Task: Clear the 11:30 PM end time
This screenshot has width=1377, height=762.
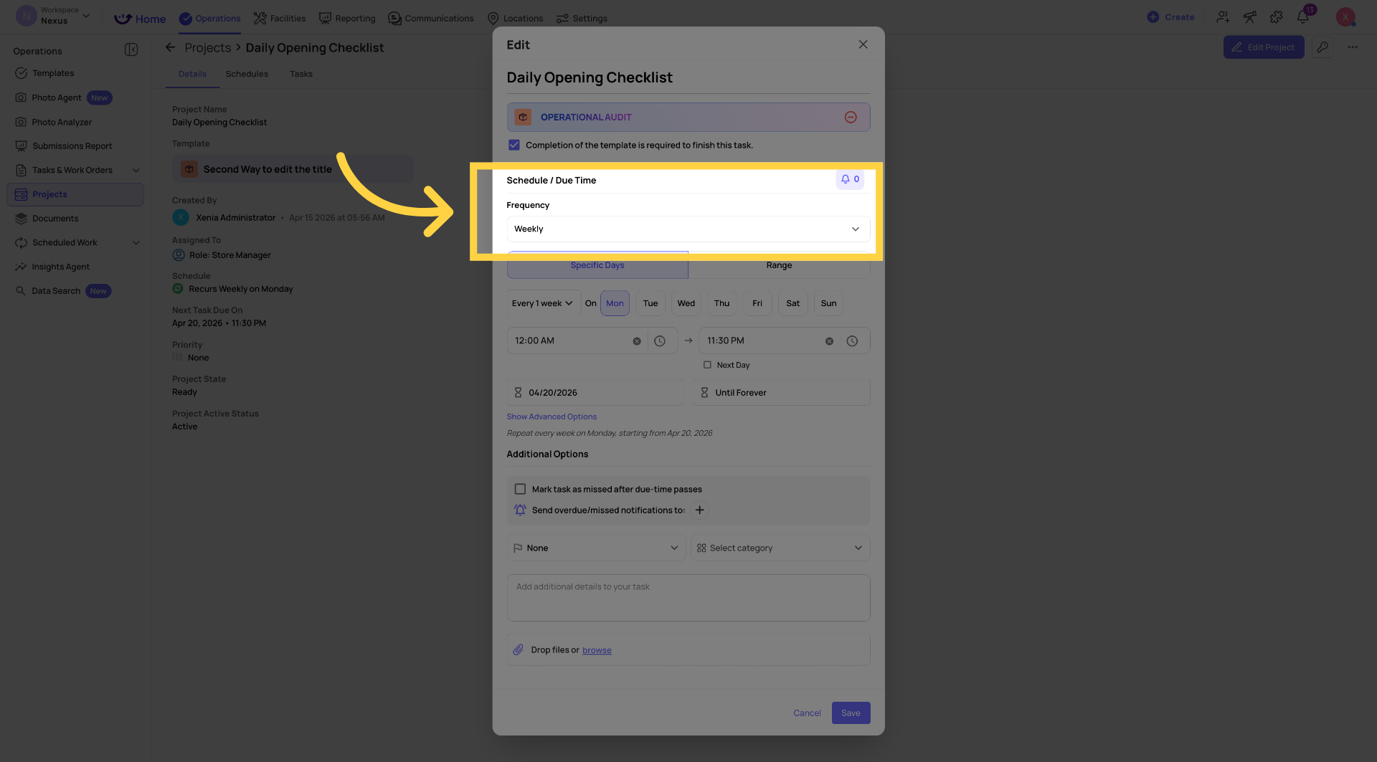Action: 829,341
